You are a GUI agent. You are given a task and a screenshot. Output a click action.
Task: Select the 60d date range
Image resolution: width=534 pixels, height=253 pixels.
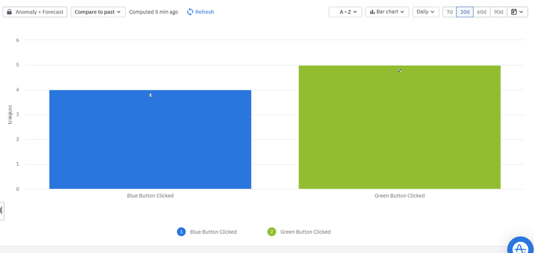(481, 12)
